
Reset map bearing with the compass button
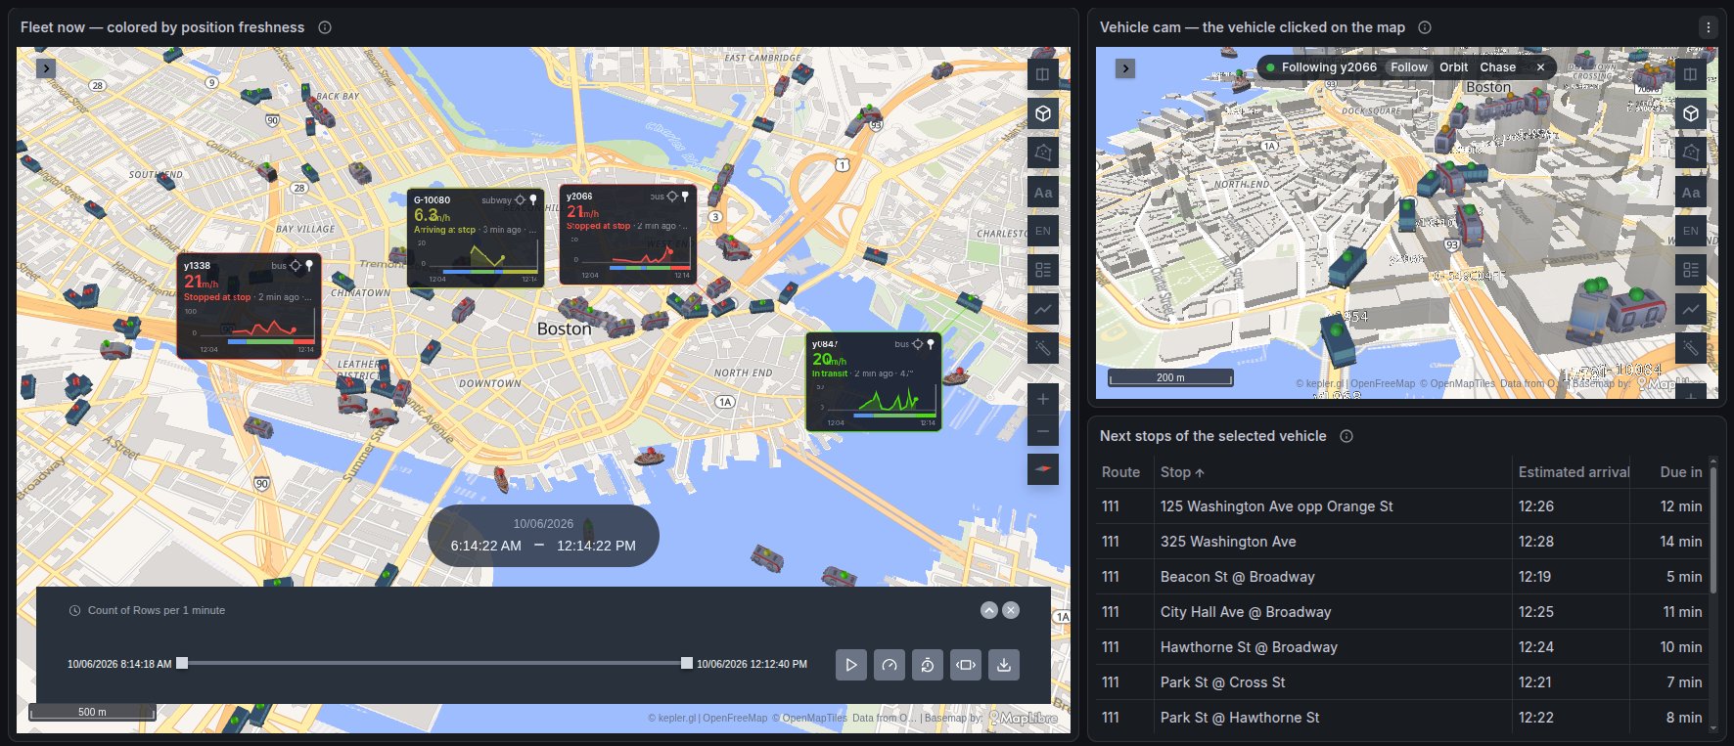[x=1043, y=469]
